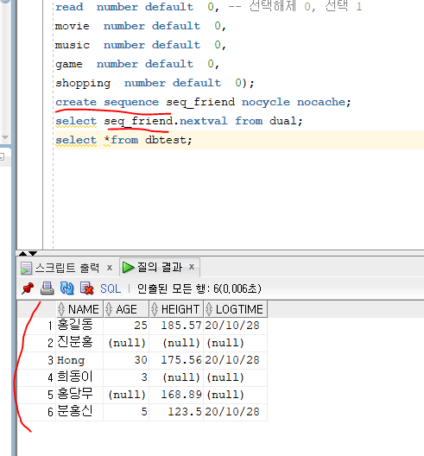Click the word 'shopping' in the editor
This screenshot has width=424, height=456.
click(x=83, y=84)
